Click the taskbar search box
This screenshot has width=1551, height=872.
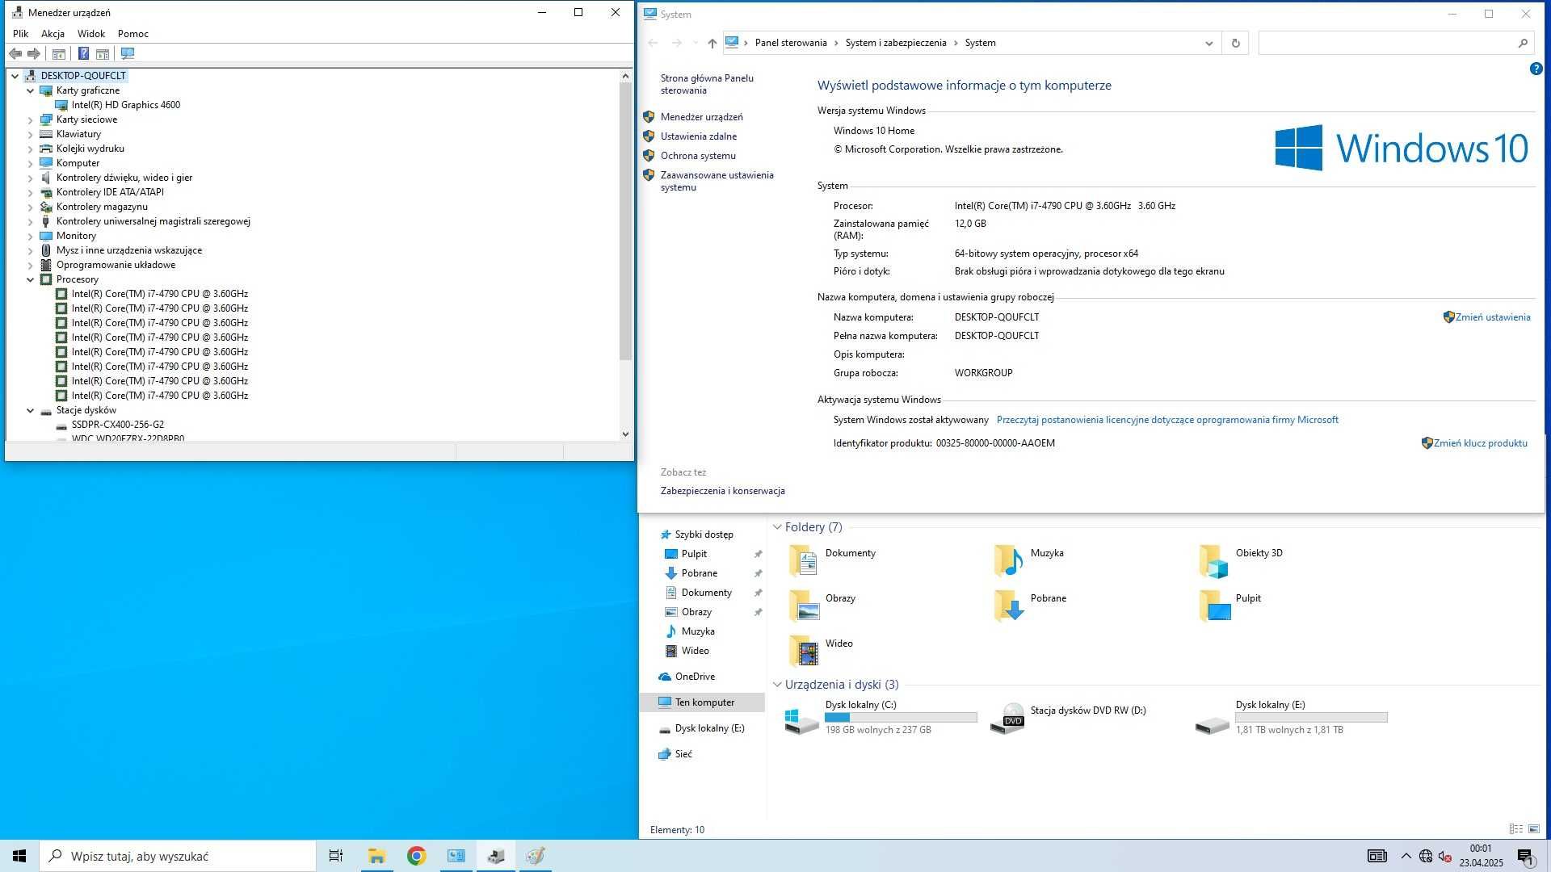coord(178,856)
